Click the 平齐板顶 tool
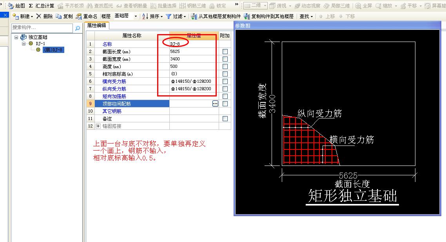Image resolution: width=446 pixels, height=242 pixels. (71, 6)
